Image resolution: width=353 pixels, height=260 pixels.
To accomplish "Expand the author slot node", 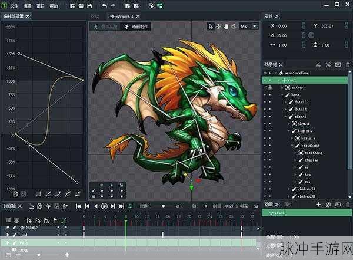I will [x=282, y=87].
